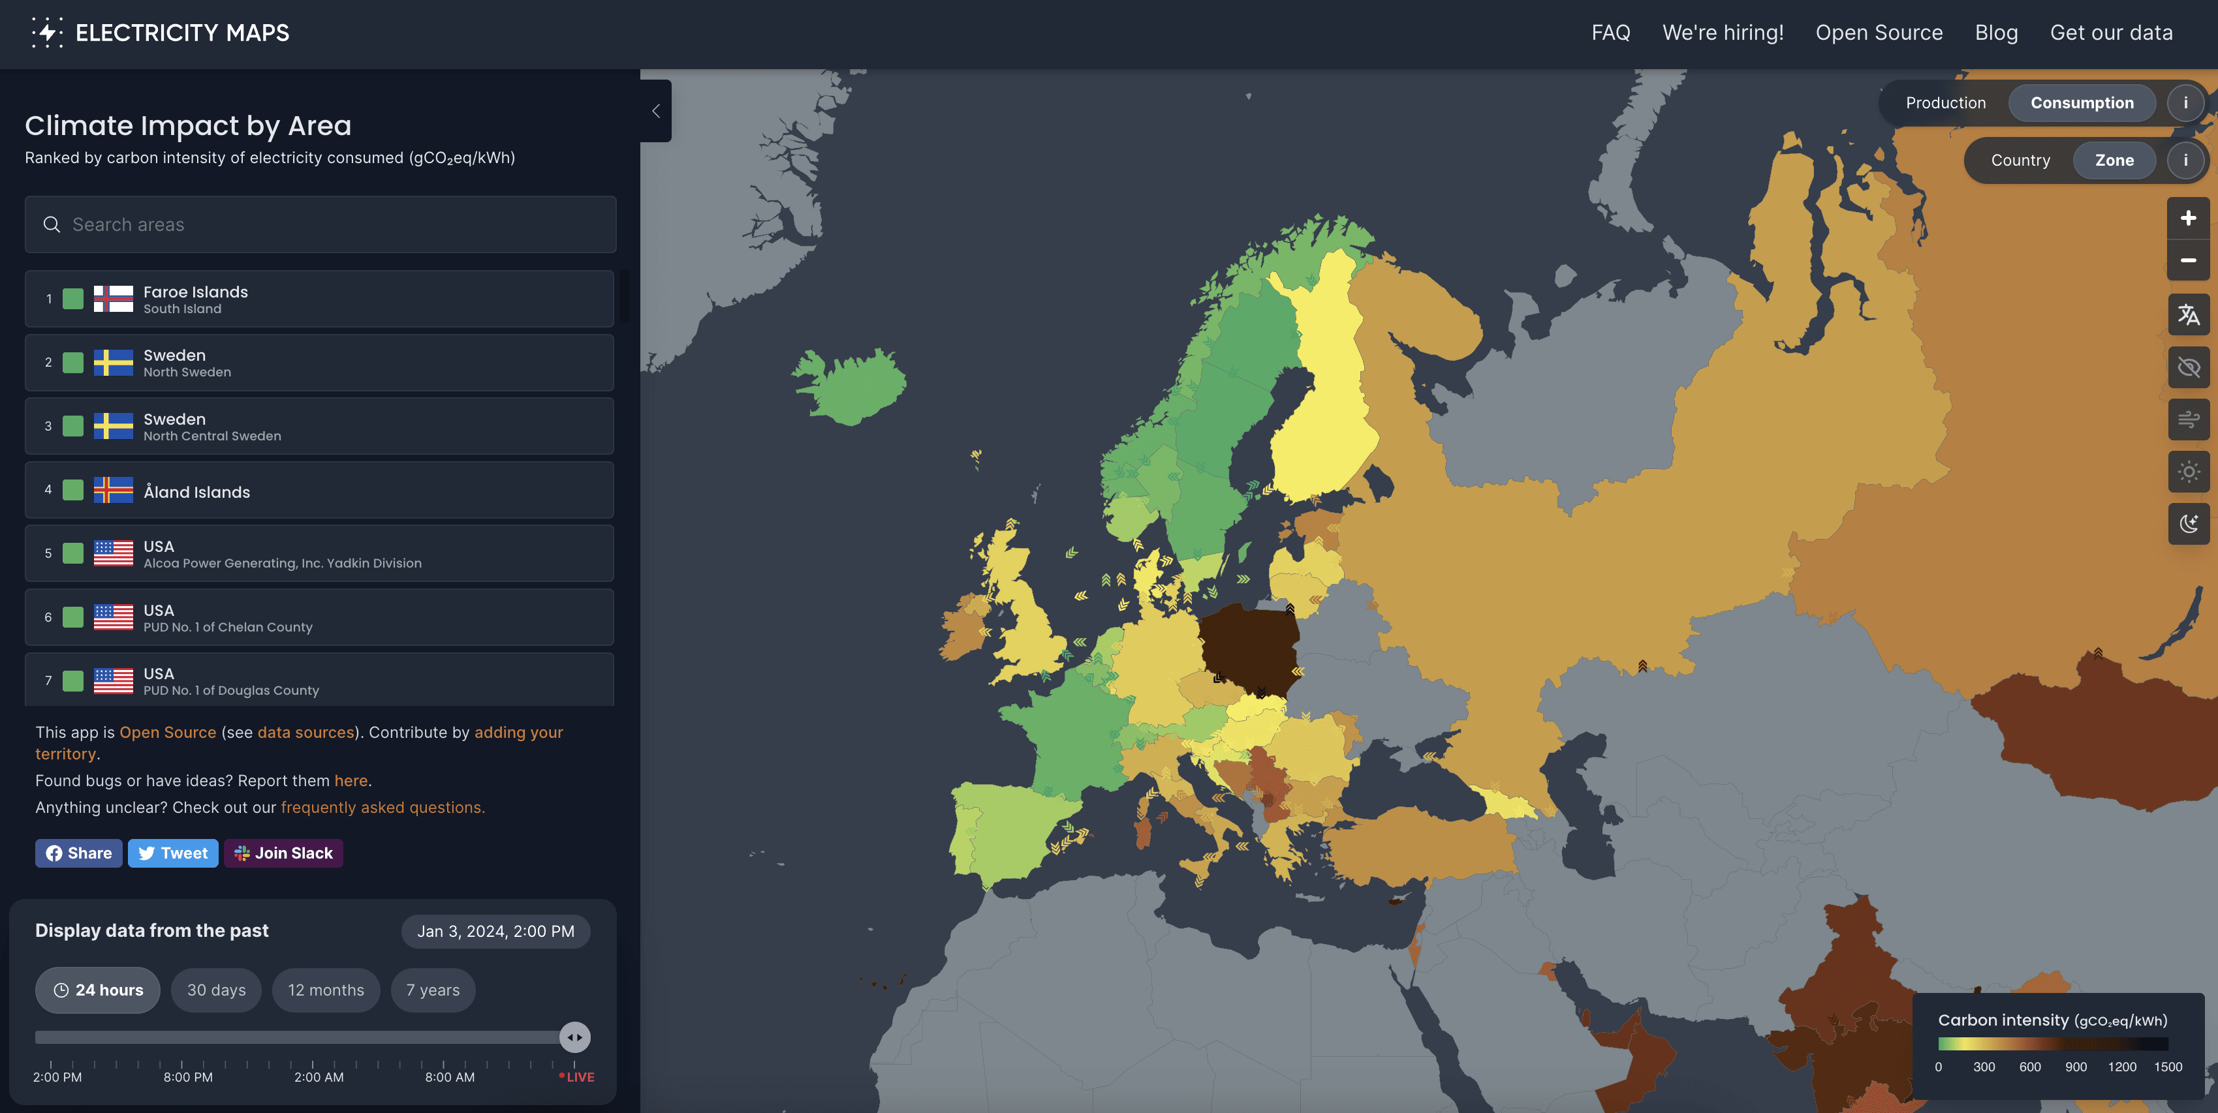
Task: Open the Åland Islands entry
Action: 319,490
